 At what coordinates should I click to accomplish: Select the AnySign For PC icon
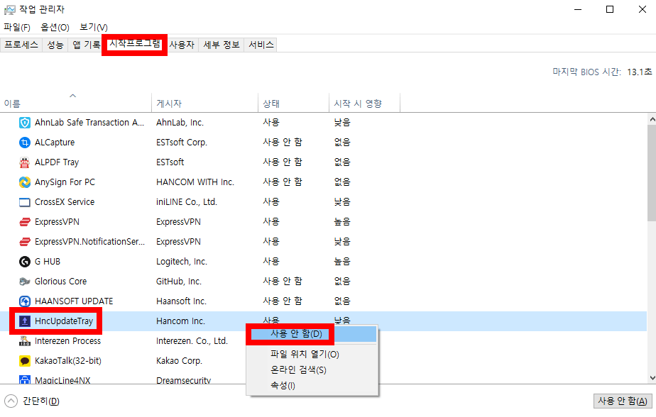[x=24, y=182]
